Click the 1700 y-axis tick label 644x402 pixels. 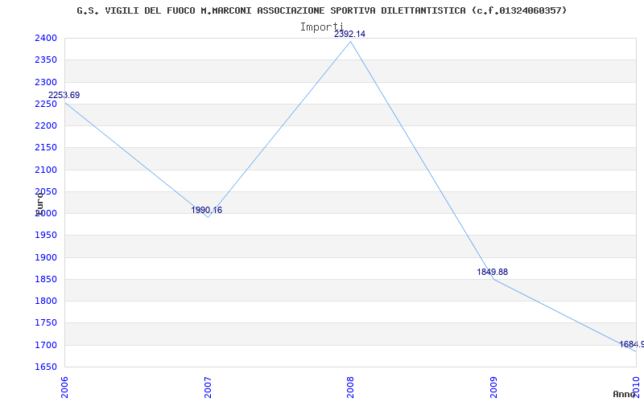pyautogui.click(x=47, y=345)
